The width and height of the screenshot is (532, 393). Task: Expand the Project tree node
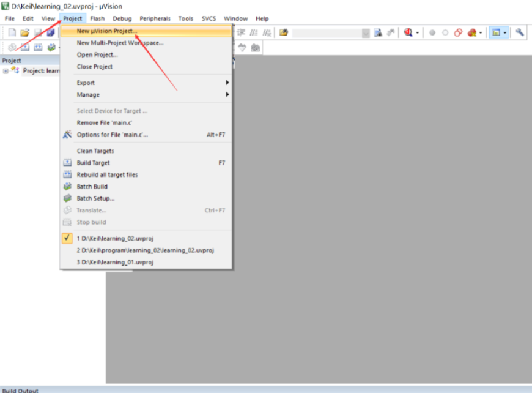tap(6, 71)
